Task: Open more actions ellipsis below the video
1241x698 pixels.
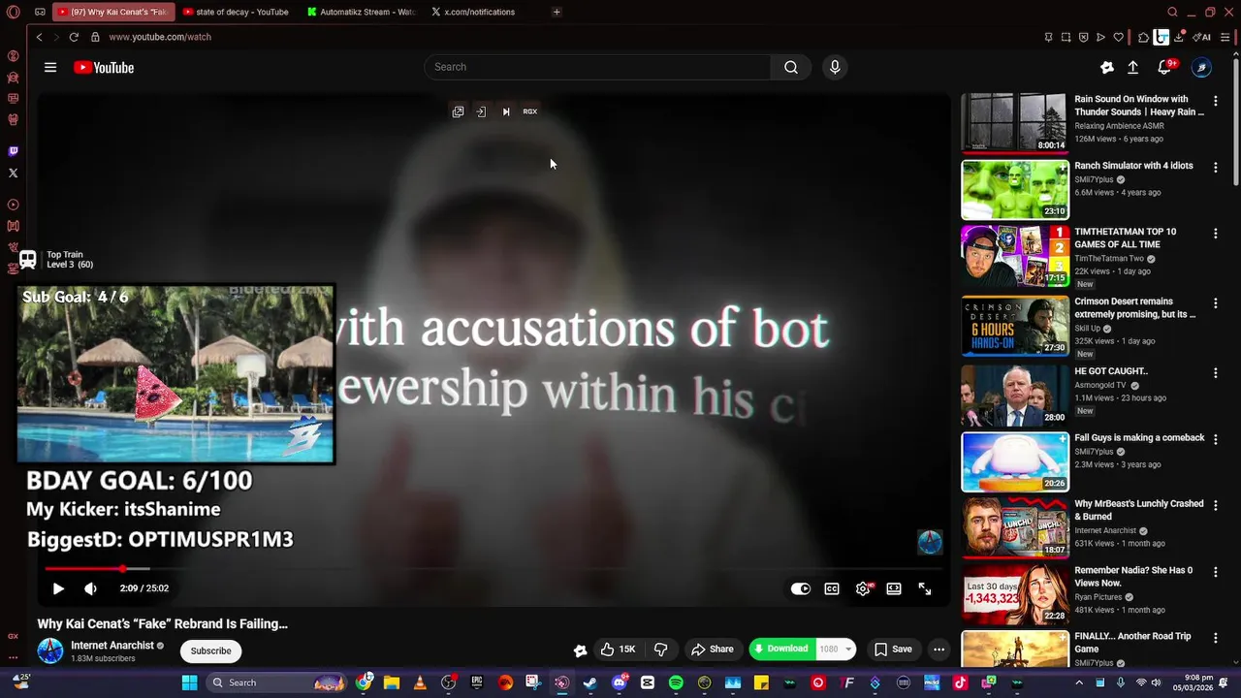Action: [x=939, y=650]
